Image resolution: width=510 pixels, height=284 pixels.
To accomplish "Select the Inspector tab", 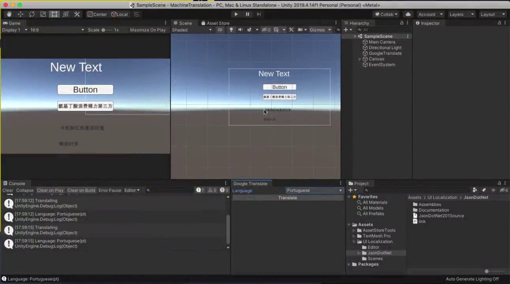I will click(x=427, y=23).
